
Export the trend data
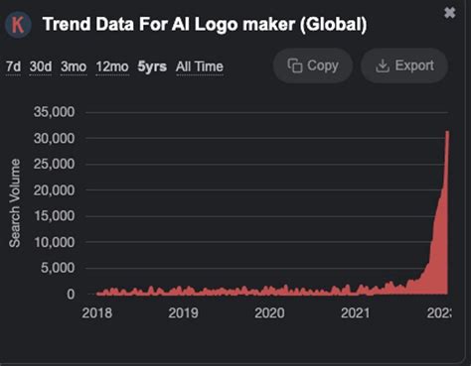pos(404,65)
